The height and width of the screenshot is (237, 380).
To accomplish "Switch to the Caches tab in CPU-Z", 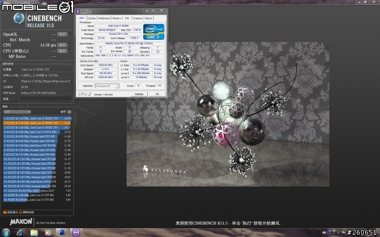I will 91,18.
